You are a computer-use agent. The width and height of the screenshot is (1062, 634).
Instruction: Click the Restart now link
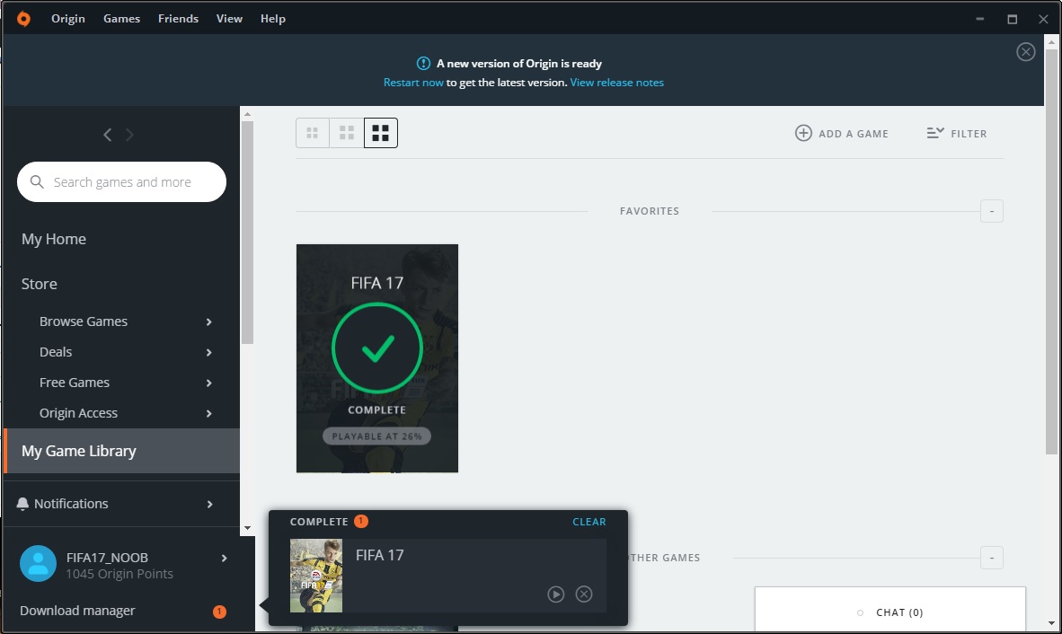tap(413, 82)
